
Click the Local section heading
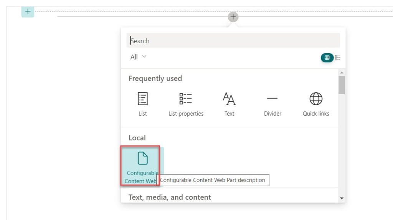[x=137, y=138]
